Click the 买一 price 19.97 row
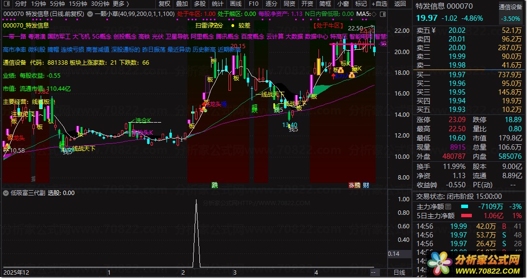528x279 pixels. point(469,74)
